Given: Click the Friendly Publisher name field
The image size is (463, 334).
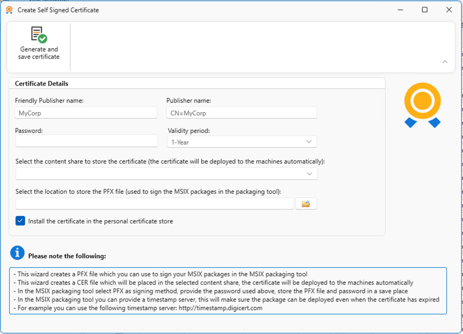Looking at the screenshot, I should pyautogui.click(x=86, y=113).
